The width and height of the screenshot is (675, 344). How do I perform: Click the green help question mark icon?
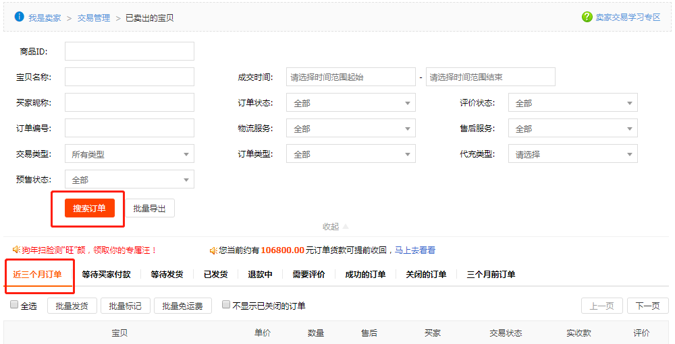(587, 18)
